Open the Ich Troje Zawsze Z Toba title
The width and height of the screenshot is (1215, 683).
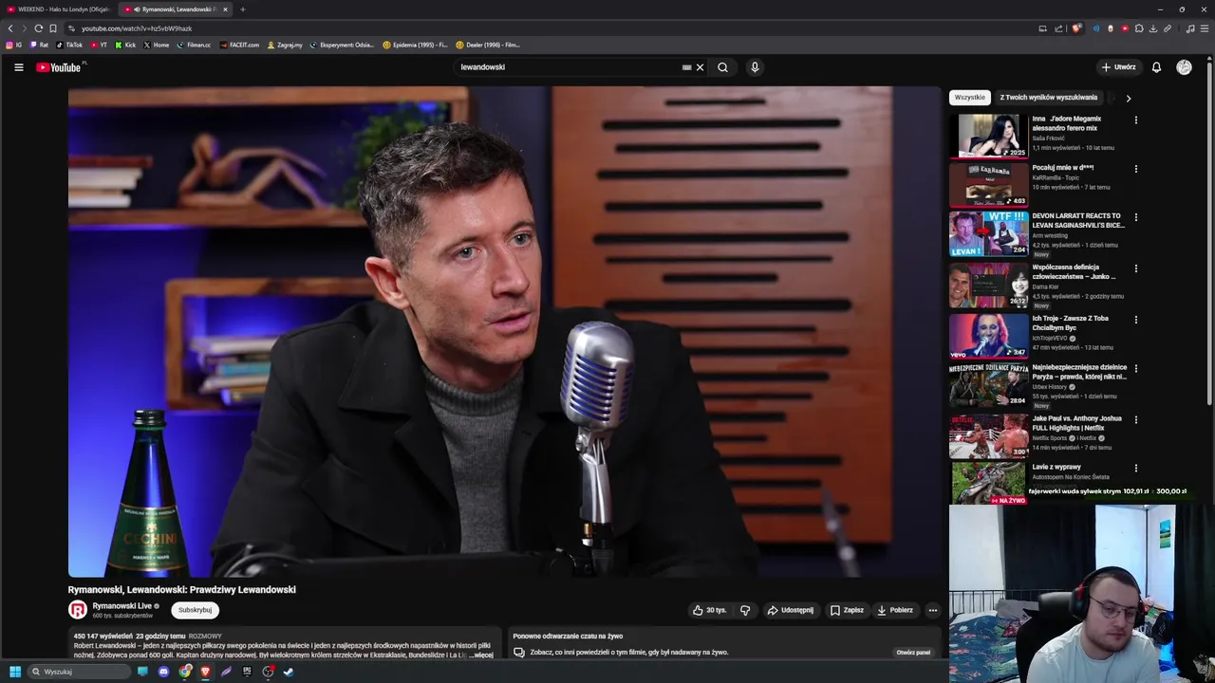pyautogui.click(x=1071, y=323)
